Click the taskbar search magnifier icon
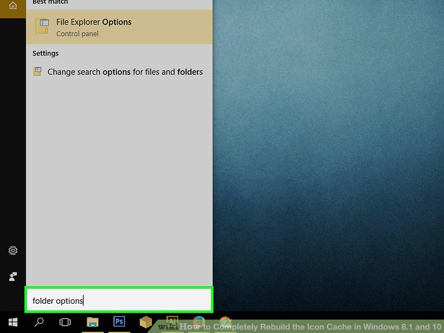 39,322
